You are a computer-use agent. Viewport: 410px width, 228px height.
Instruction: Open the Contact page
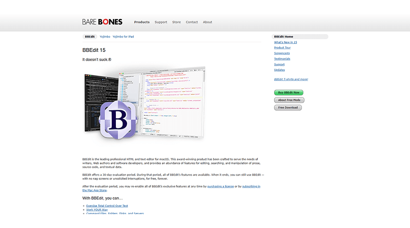coord(192,22)
